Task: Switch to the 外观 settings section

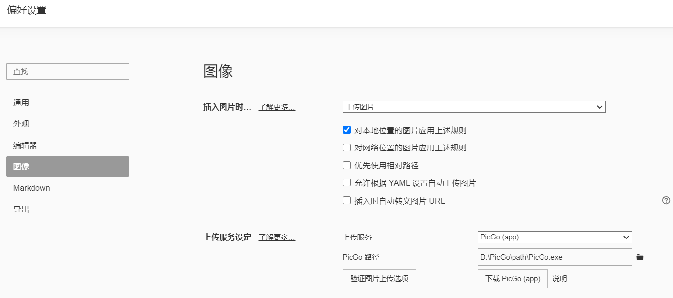Action: click(21, 124)
